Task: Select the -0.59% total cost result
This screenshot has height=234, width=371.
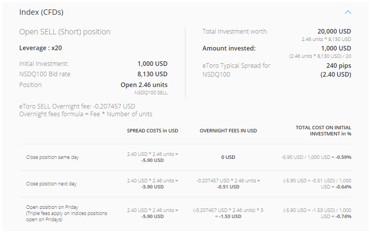Action: click(x=343, y=157)
